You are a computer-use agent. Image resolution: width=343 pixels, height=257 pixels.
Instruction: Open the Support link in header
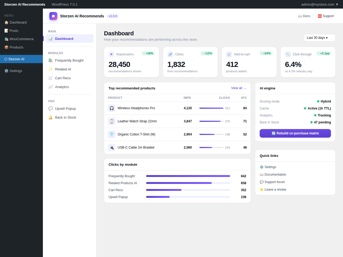326,16
